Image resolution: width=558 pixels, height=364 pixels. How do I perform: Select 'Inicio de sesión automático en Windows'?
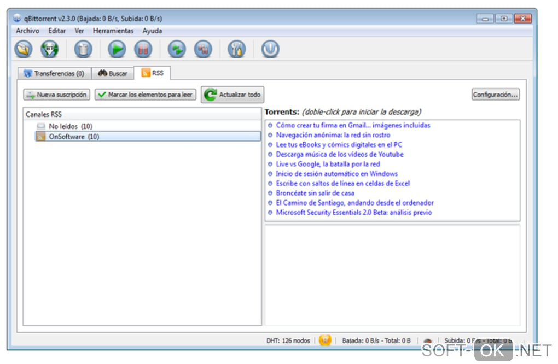coord(336,173)
